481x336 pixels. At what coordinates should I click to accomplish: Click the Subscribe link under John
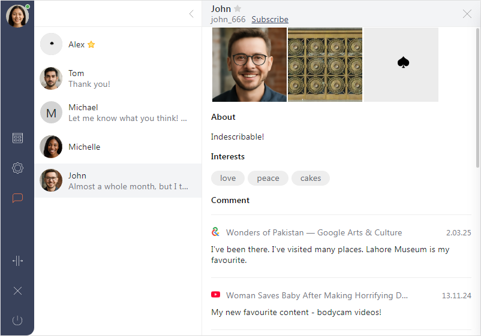[270, 20]
